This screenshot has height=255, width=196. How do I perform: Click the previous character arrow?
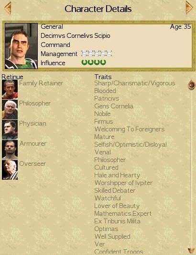point(8,8)
